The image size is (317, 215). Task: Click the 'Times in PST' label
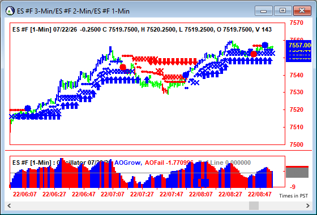[x=294, y=196]
